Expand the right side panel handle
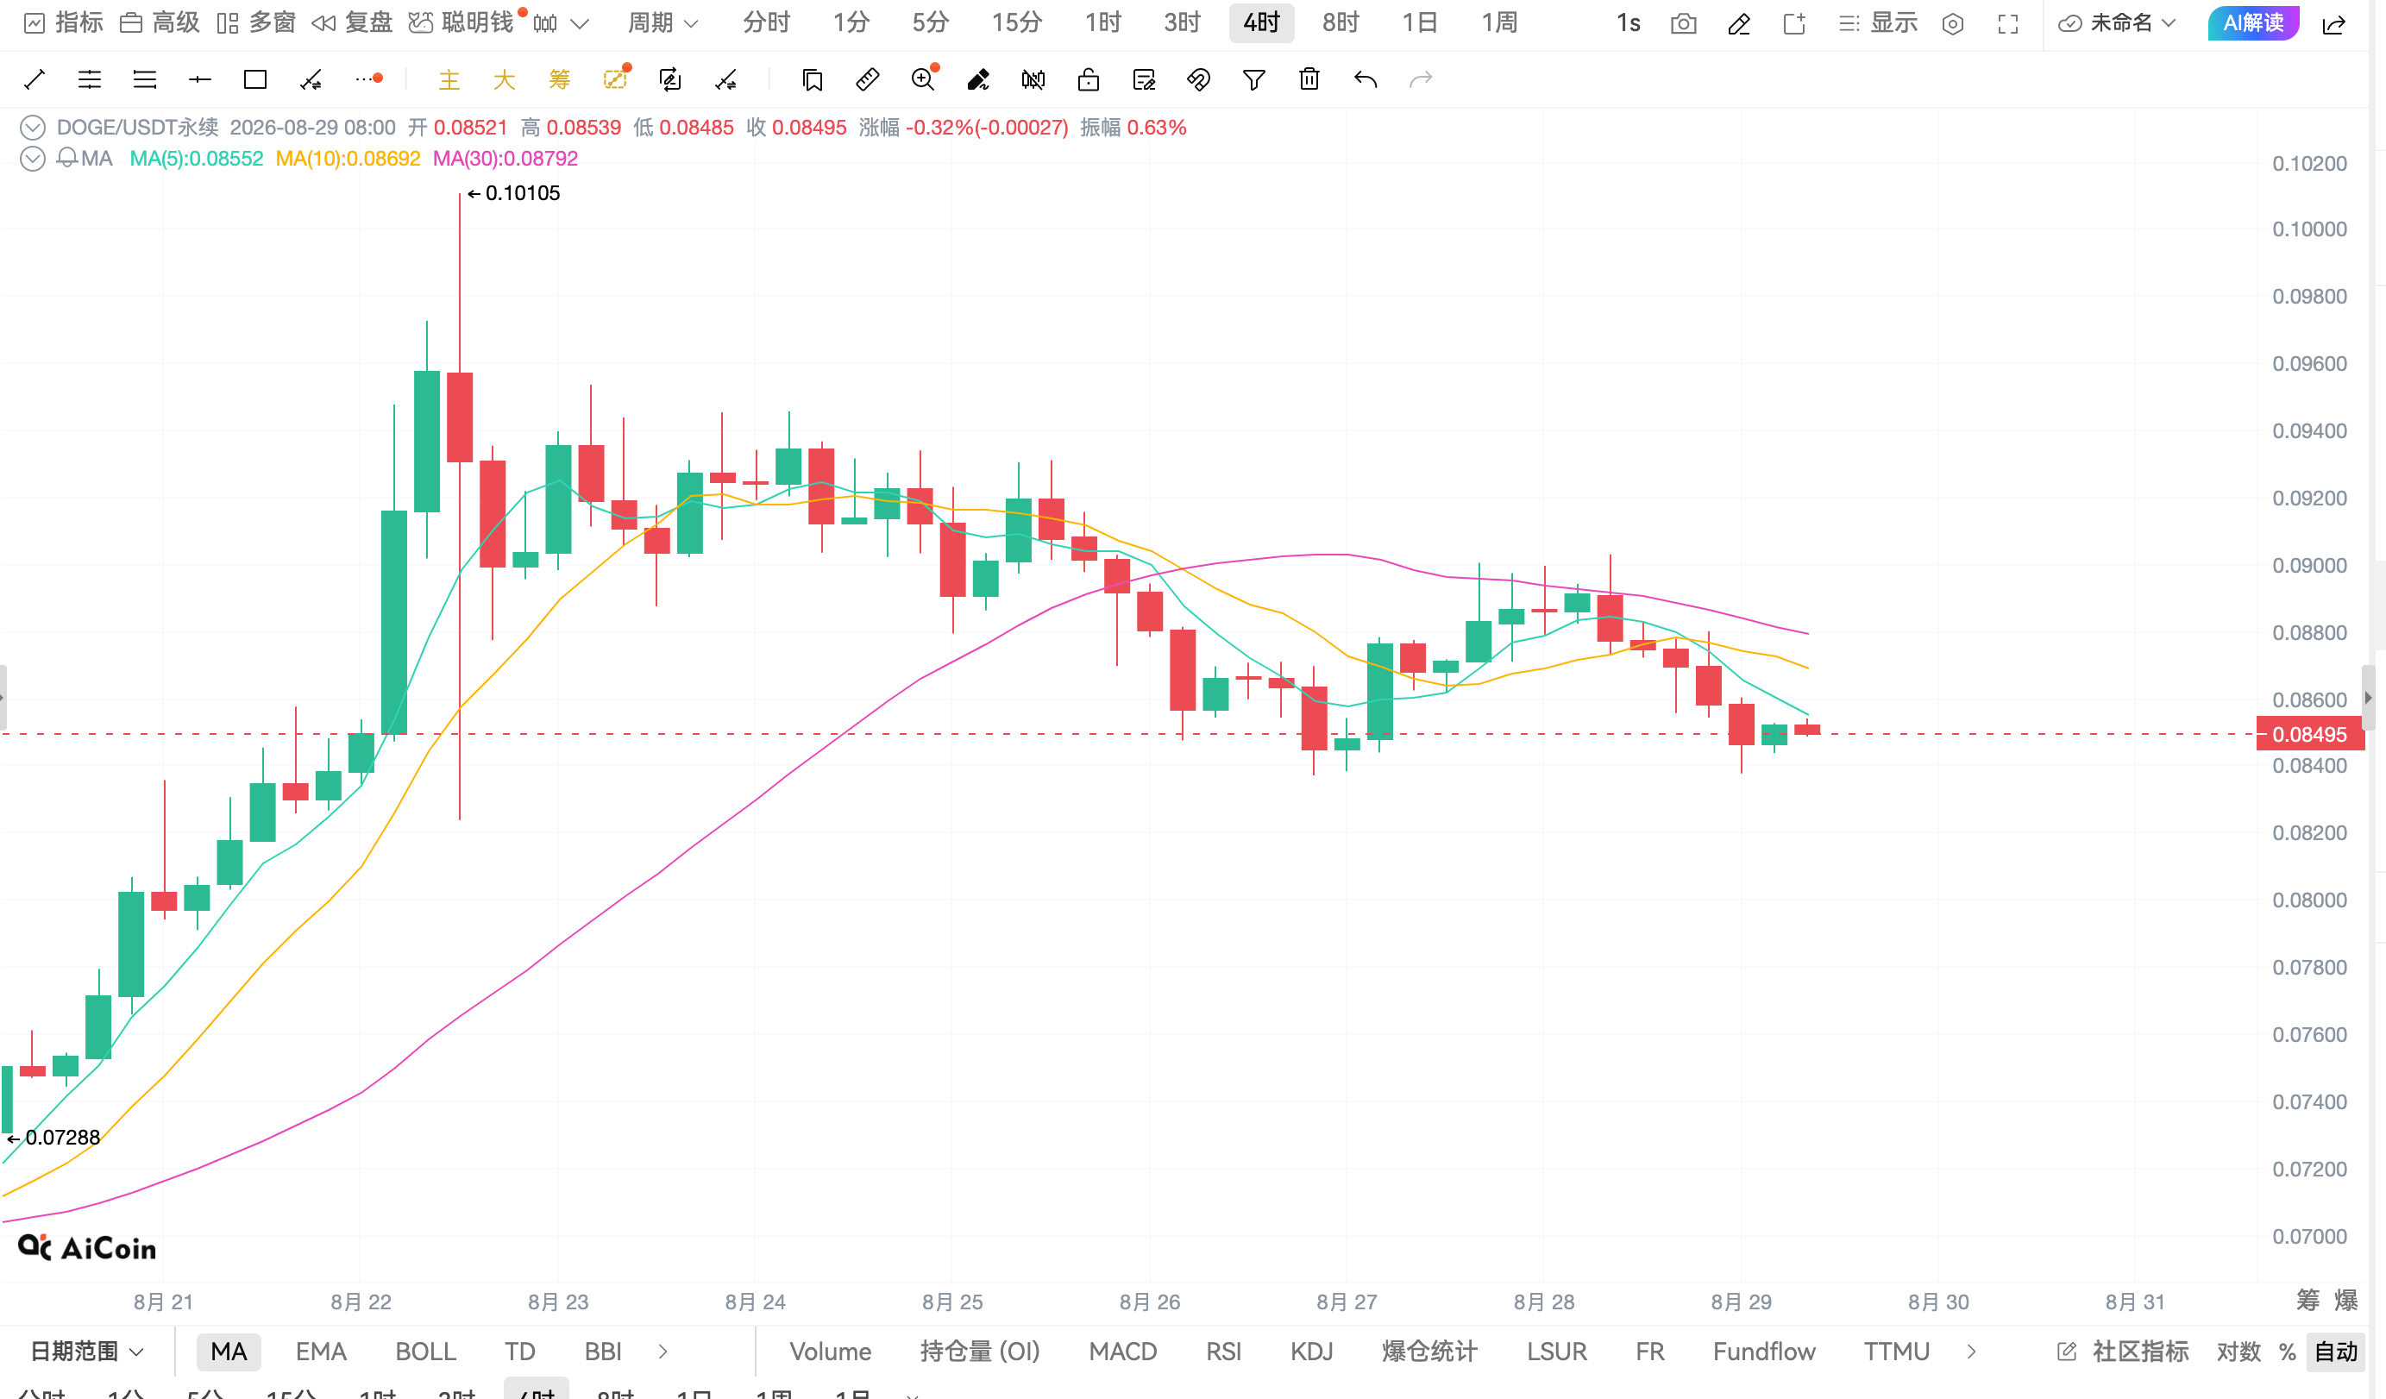 coord(2368,698)
